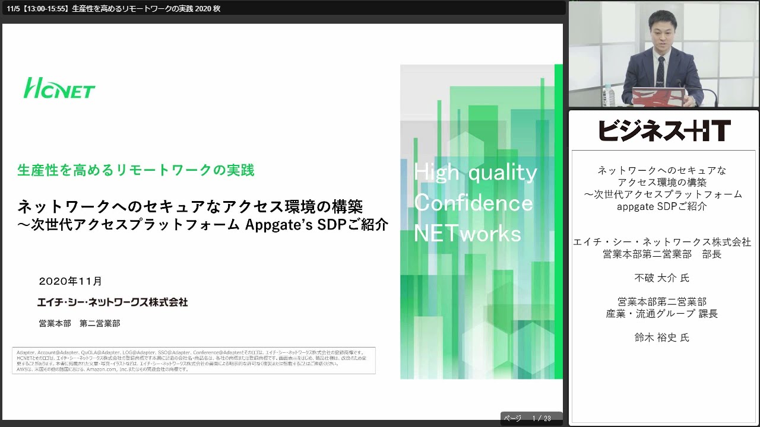Screen dimensions: 760x427
Task: Click 営業本部 第二営業部 on the slide
Action: coord(79,323)
